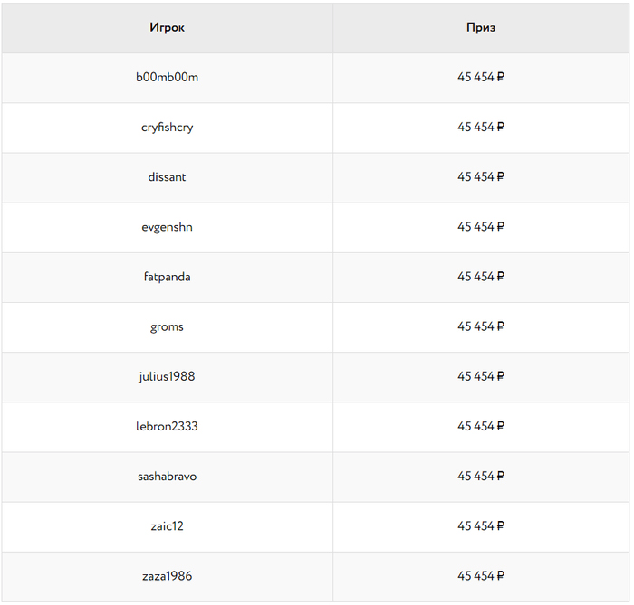This screenshot has height=605, width=634.
Task: Click the prize amount for julius1988
Action: click(481, 376)
